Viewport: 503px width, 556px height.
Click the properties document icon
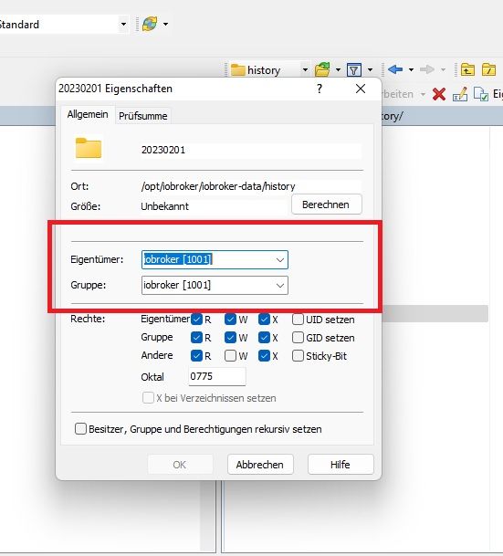click(x=481, y=94)
